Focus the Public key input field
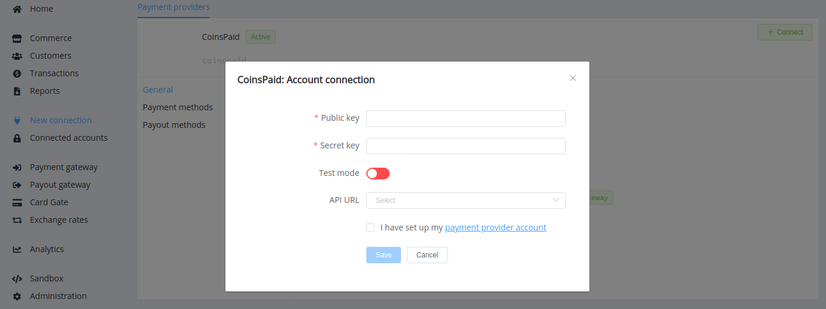Screen dimensions: 826x309 pyautogui.click(x=466, y=118)
